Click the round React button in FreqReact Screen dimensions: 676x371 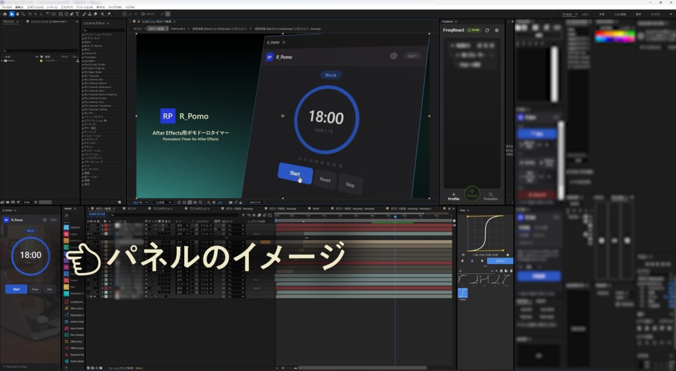point(472,193)
